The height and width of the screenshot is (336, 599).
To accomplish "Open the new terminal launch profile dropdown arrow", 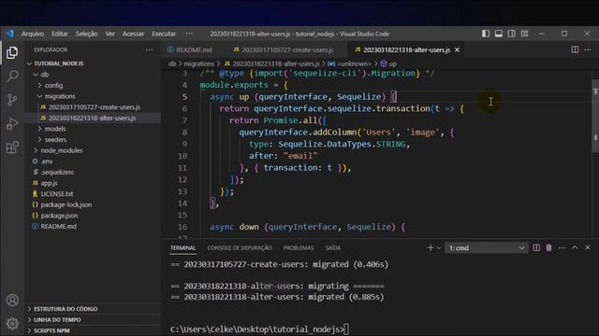I will click(439, 248).
